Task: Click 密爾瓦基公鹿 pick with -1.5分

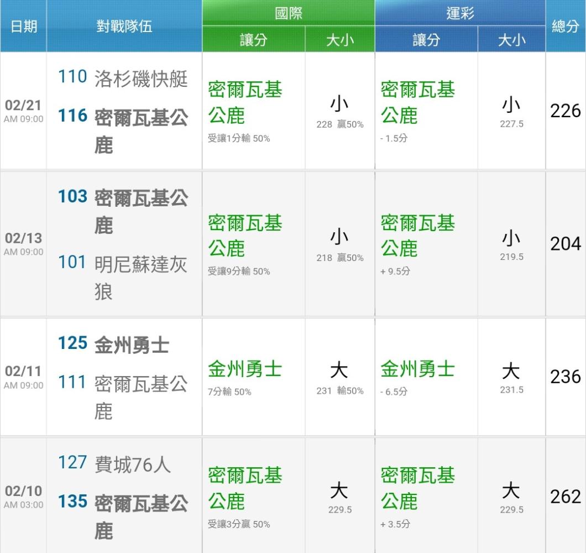Action: pos(418,102)
